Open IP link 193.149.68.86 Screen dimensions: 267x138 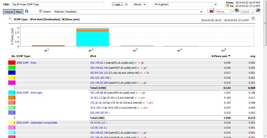pos(98,93)
